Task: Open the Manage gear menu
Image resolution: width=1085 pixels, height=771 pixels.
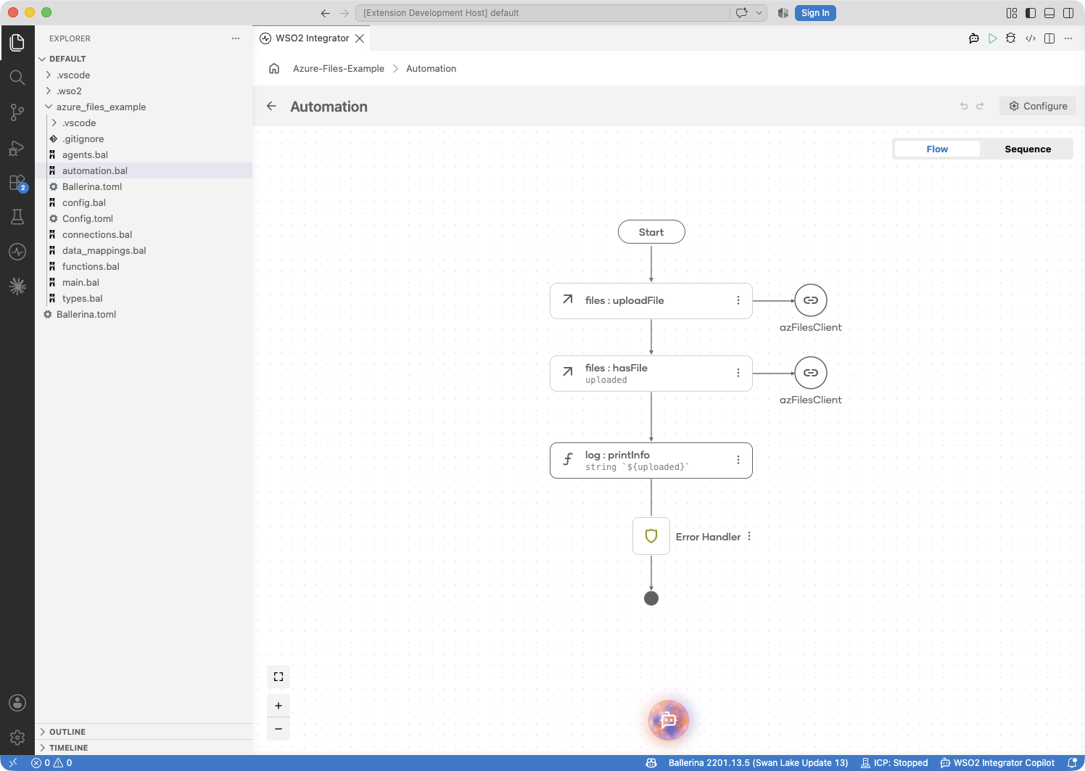Action: (17, 738)
